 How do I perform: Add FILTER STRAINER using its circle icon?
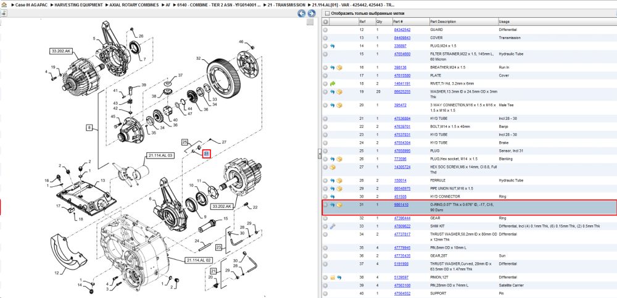pos(325,54)
